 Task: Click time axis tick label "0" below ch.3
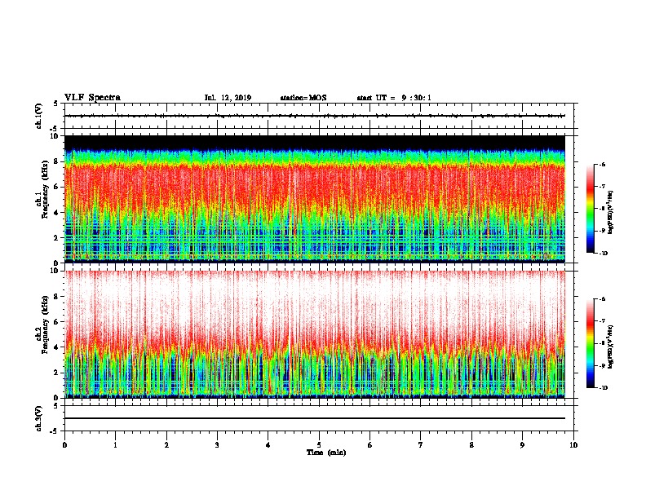pyautogui.click(x=64, y=445)
